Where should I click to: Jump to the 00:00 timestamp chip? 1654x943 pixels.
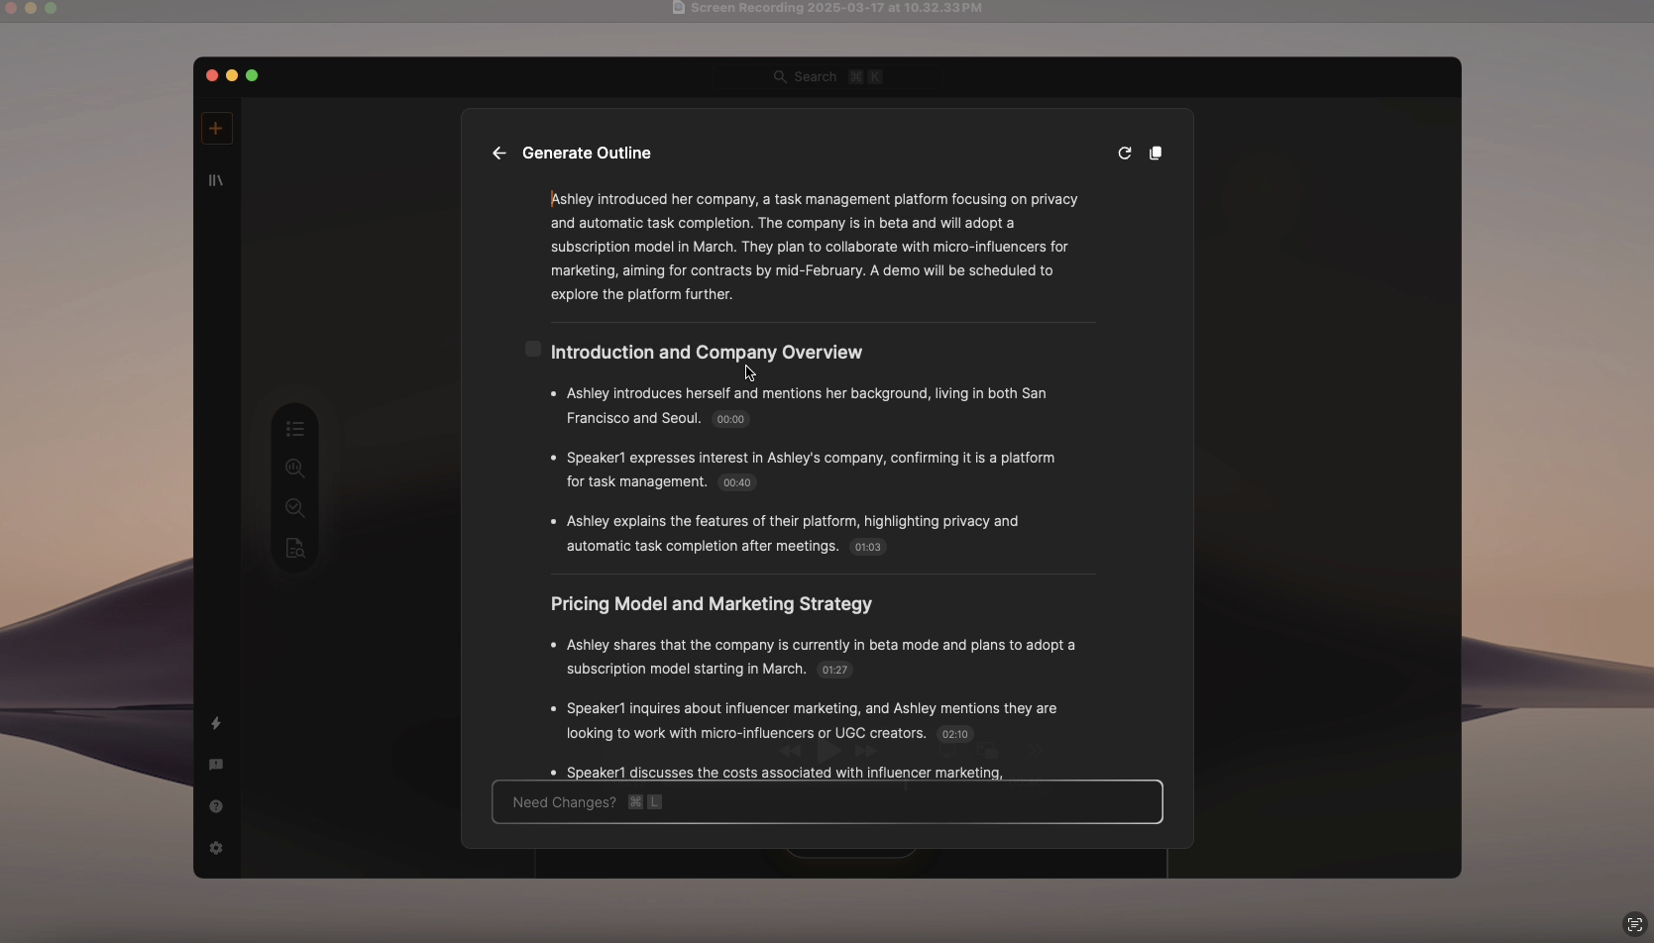point(730,419)
